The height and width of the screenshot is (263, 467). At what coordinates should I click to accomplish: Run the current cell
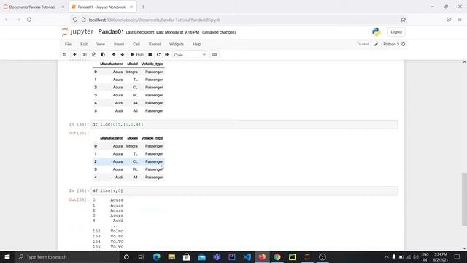point(137,55)
